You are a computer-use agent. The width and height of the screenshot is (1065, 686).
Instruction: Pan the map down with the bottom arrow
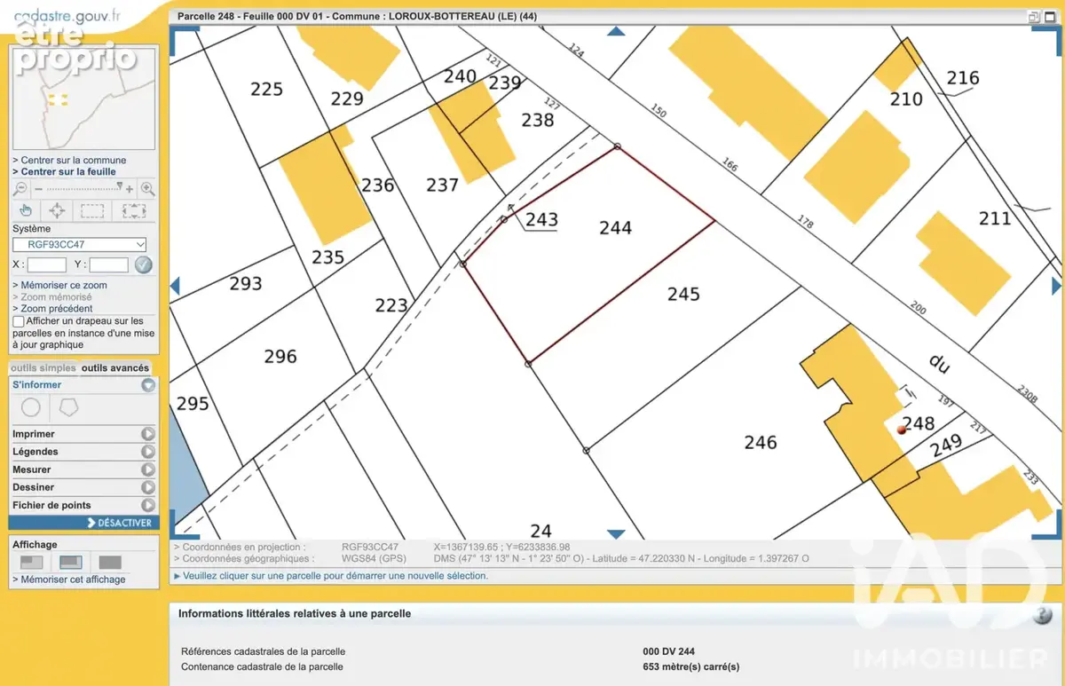[616, 533]
